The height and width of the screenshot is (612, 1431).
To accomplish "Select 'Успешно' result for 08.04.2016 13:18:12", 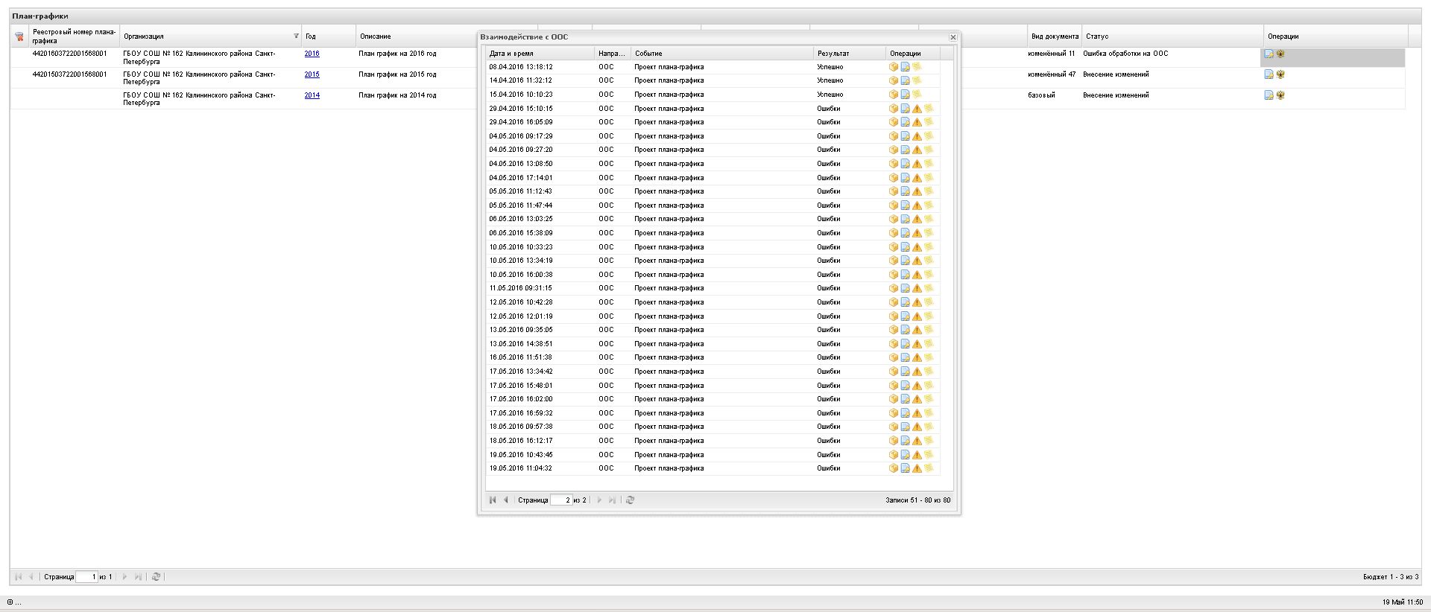I will pos(830,67).
